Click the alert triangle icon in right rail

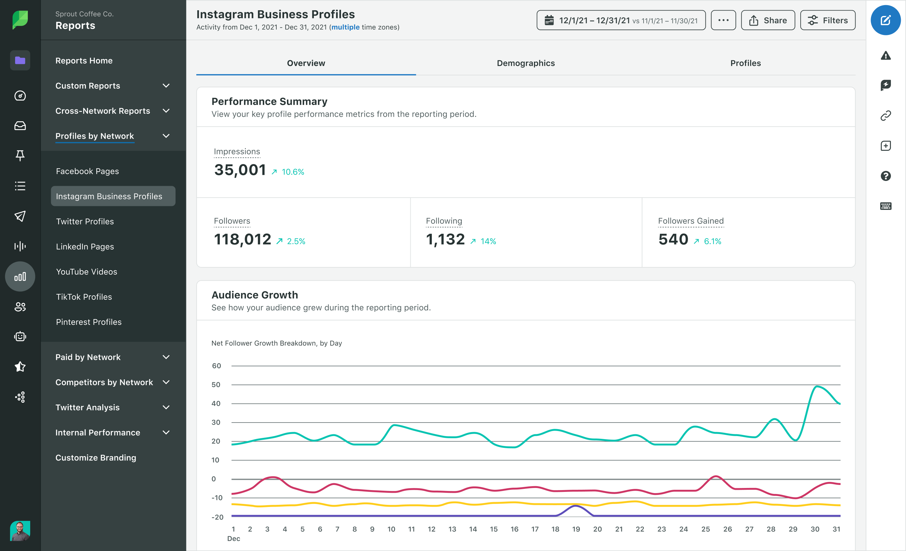pos(886,55)
